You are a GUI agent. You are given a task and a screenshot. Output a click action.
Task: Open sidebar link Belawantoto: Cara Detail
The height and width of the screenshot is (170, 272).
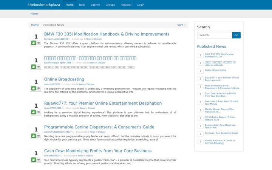pos(220,126)
